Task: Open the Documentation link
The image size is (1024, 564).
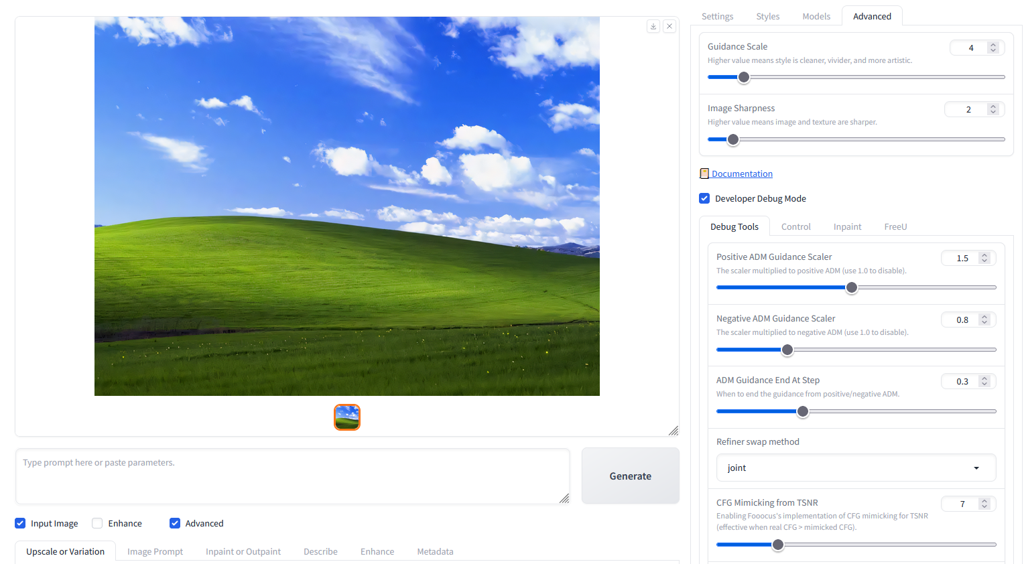Action: coord(742,173)
